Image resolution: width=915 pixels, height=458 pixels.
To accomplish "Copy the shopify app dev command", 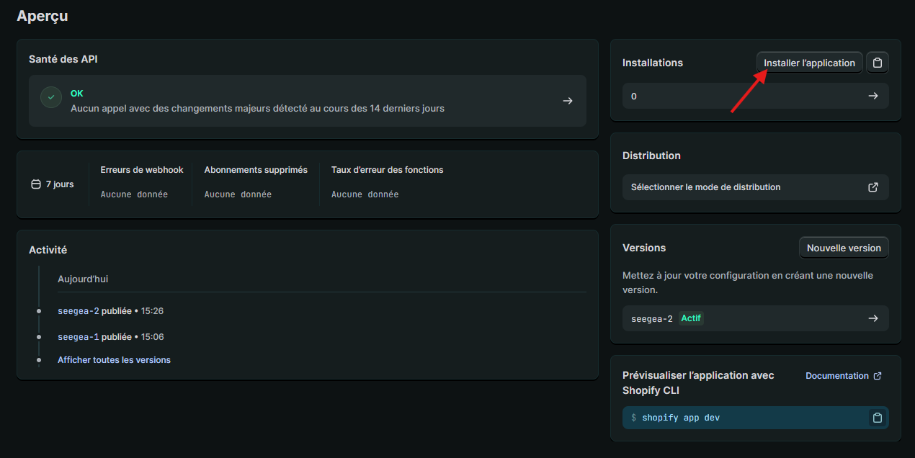I will [x=877, y=418].
